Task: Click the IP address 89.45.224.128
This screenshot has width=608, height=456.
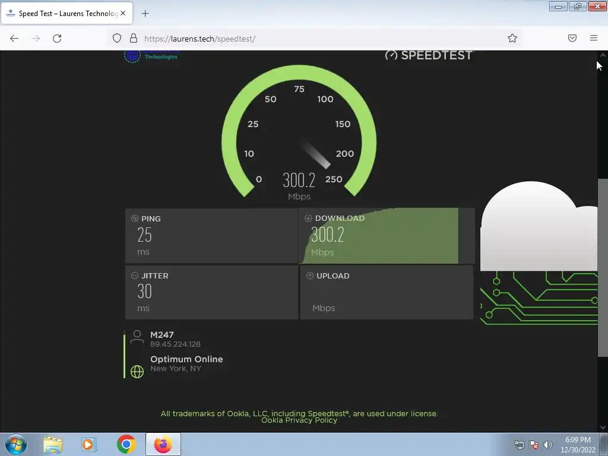Action: pyautogui.click(x=175, y=344)
